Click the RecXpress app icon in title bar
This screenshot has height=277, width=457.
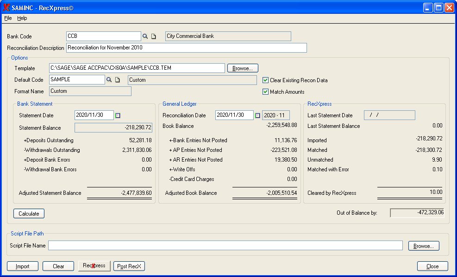(6, 7)
